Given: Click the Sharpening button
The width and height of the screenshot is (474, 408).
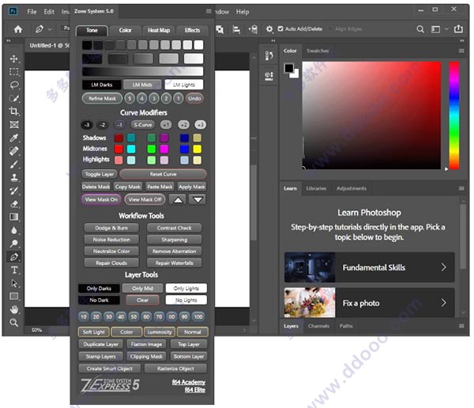Looking at the screenshot, I should click(x=175, y=240).
